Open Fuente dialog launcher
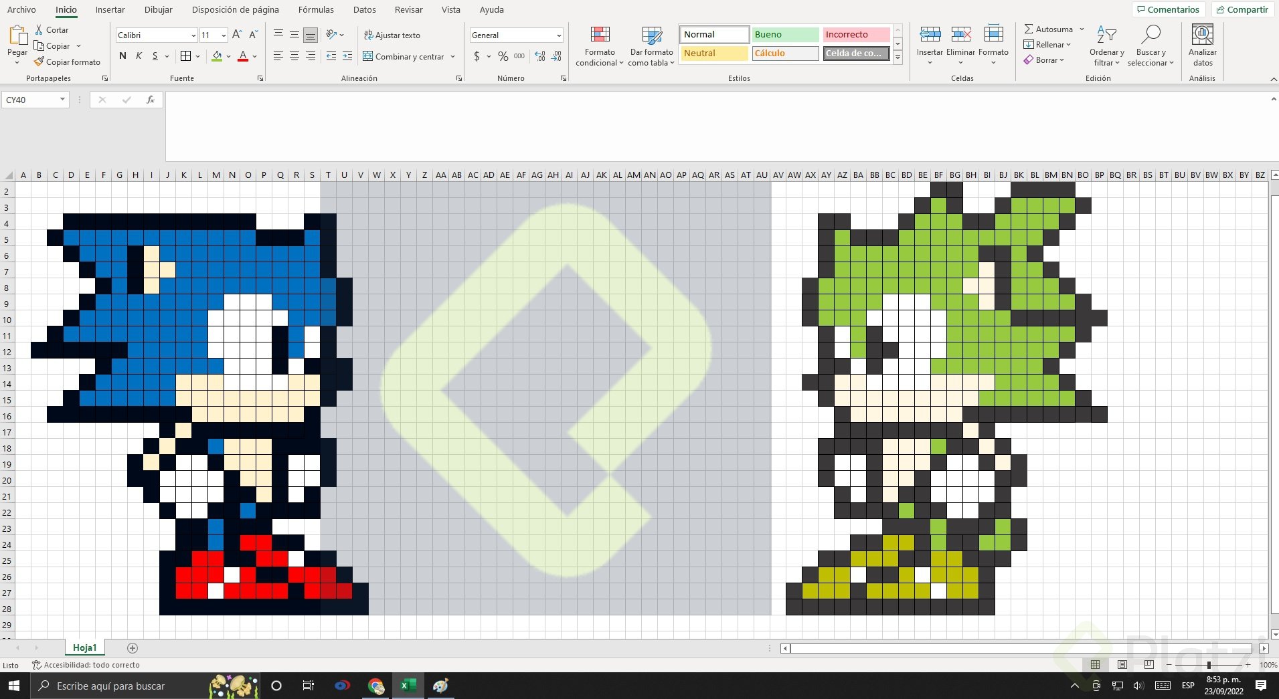Screen dimensions: 1279x699 (260, 78)
